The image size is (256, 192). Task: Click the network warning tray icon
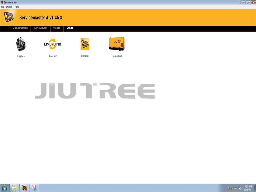click(233, 188)
